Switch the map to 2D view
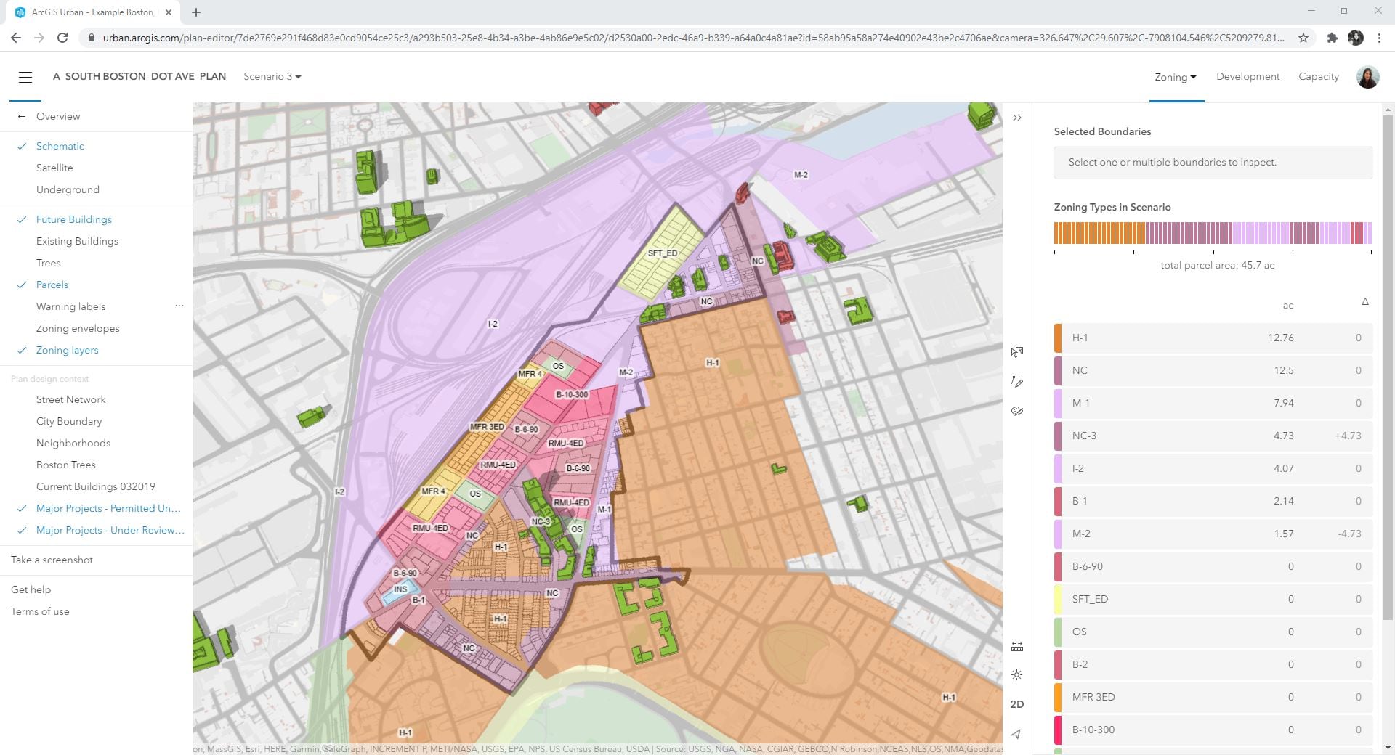The image size is (1395, 755). pos(1017,703)
